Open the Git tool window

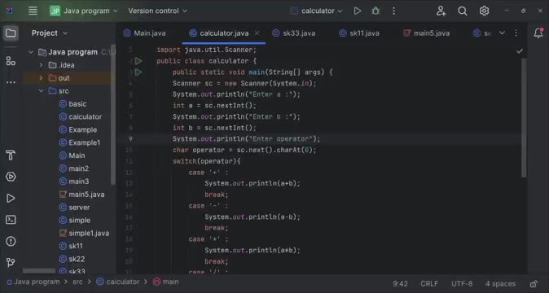(11, 262)
